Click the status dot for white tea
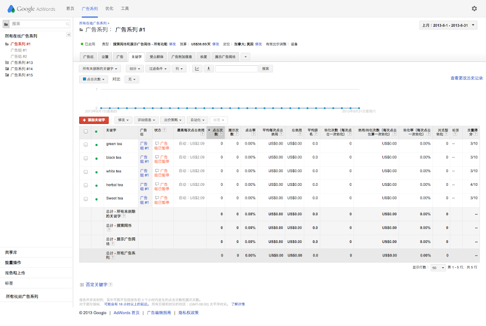 tap(97, 172)
